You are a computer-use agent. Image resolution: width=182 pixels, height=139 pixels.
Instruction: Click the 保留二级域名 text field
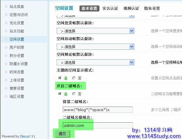click(97, 109)
